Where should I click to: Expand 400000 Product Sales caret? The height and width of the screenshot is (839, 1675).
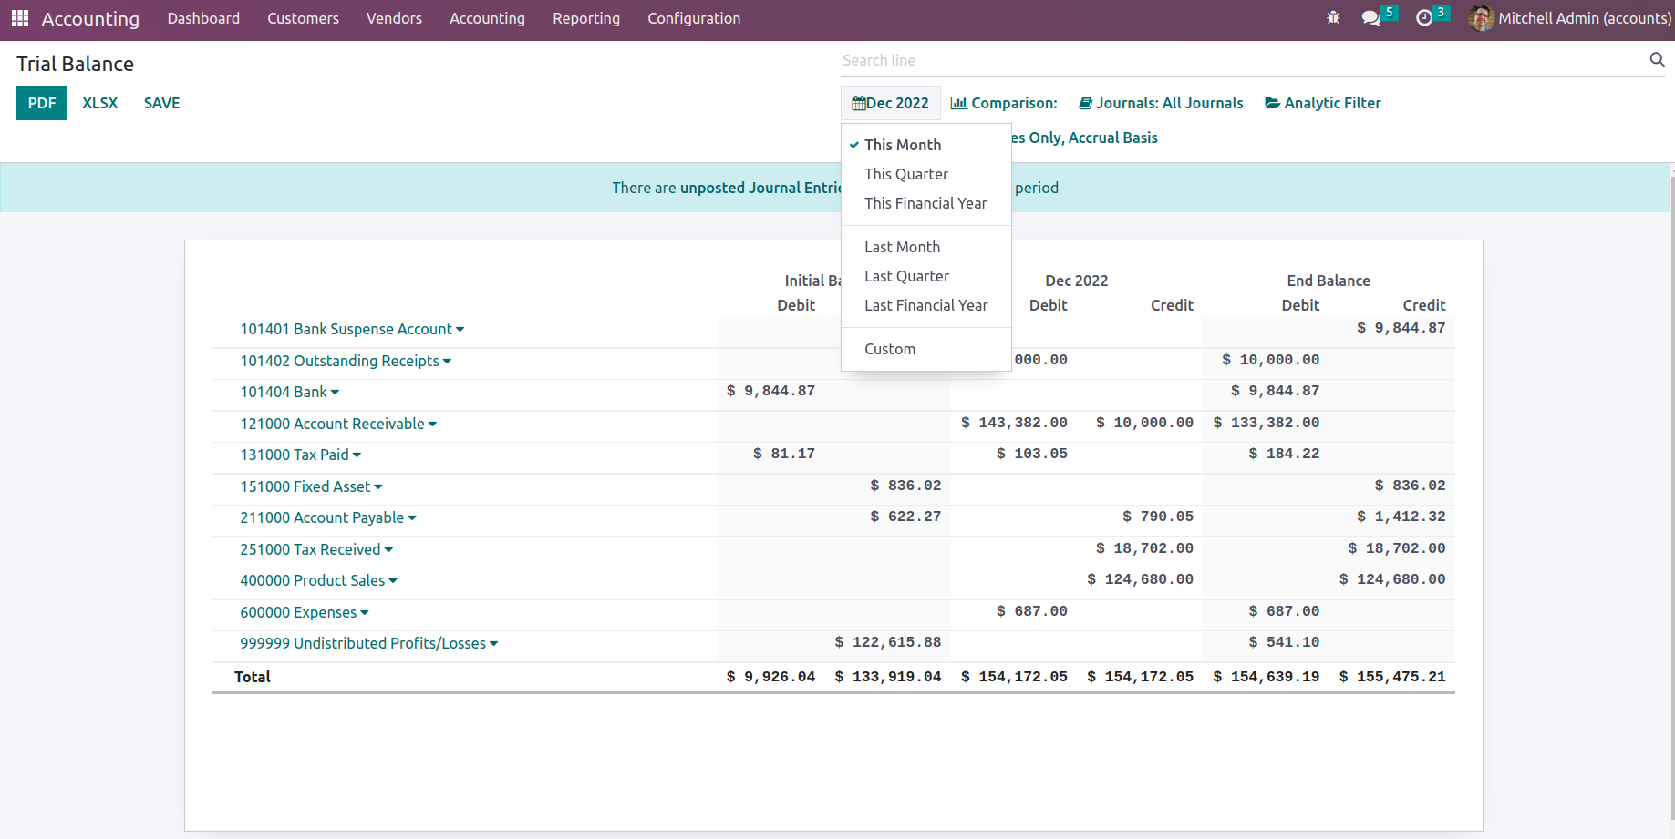pyautogui.click(x=393, y=581)
